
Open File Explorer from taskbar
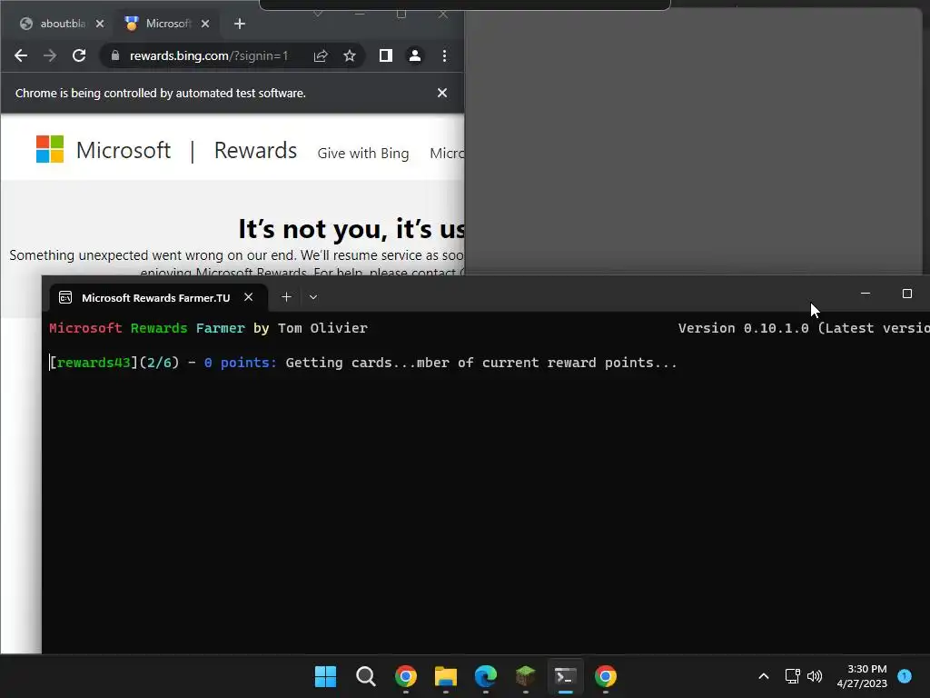click(445, 676)
